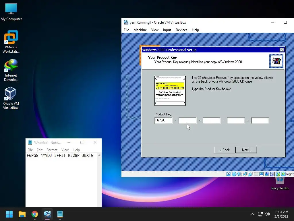The height and width of the screenshot is (221, 294).
Task: Open Notepad's View menu
Action: point(65,150)
